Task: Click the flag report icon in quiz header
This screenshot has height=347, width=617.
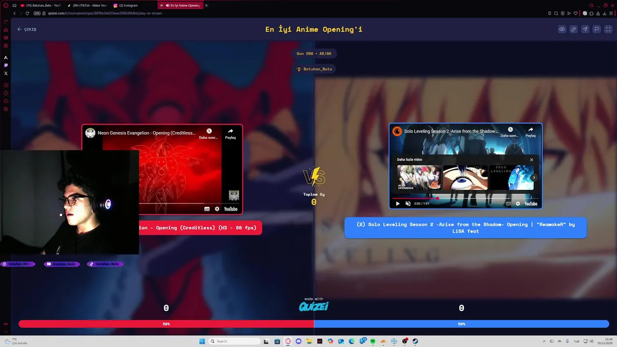Action: point(596,29)
